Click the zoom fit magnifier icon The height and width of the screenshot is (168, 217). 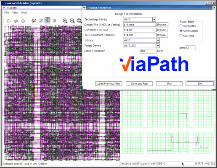click(x=79, y=21)
